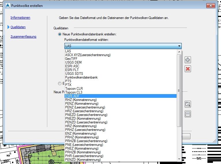Viewport: 221px width, 164px height.
Task: Click the red X remove file icon
Action: (188, 69)
